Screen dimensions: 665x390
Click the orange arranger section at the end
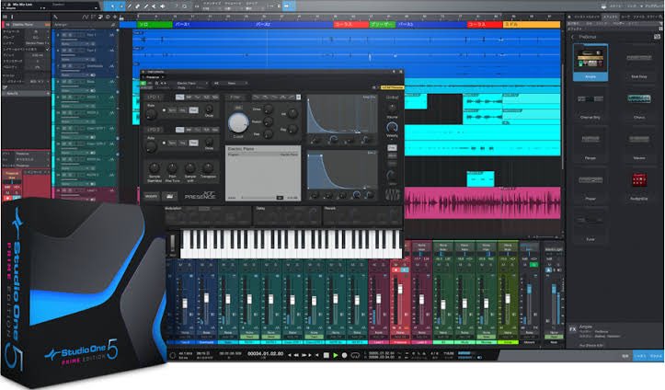point(532,25)
